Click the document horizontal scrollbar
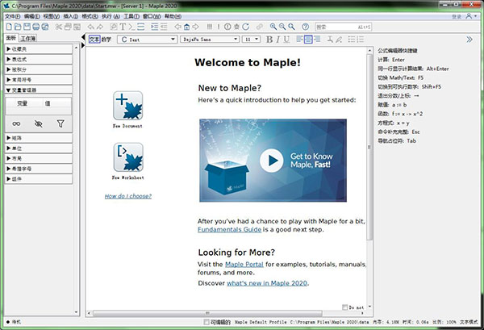Viewport: 484px width, 330px height. pos(207,313)
